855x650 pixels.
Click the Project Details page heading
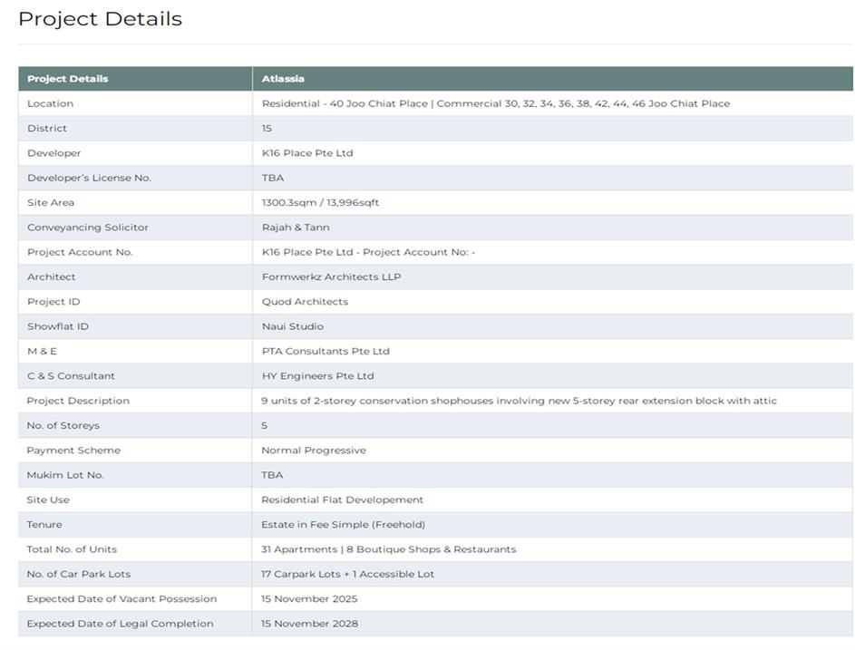click(x=100, y=19)
